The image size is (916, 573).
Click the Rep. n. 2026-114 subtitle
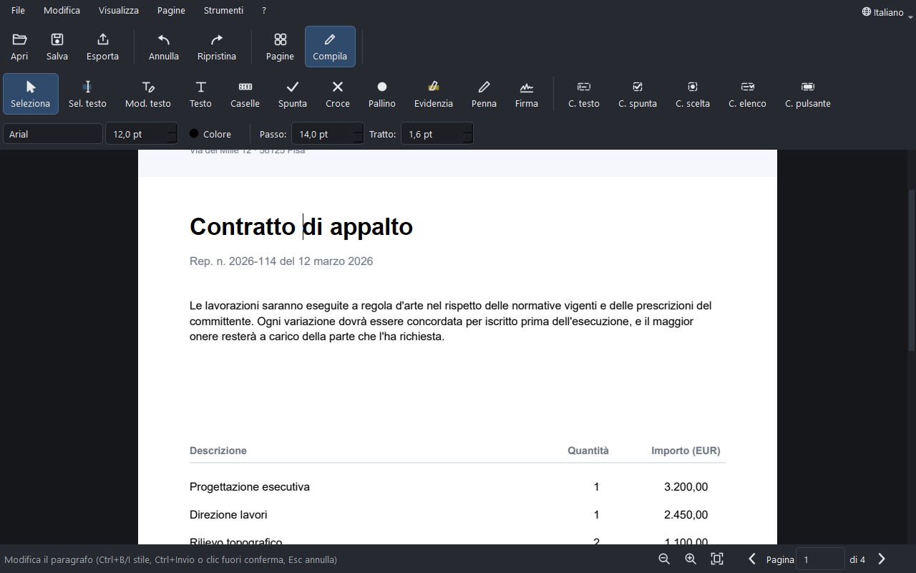pyautogui.click(x=281, y=261)
